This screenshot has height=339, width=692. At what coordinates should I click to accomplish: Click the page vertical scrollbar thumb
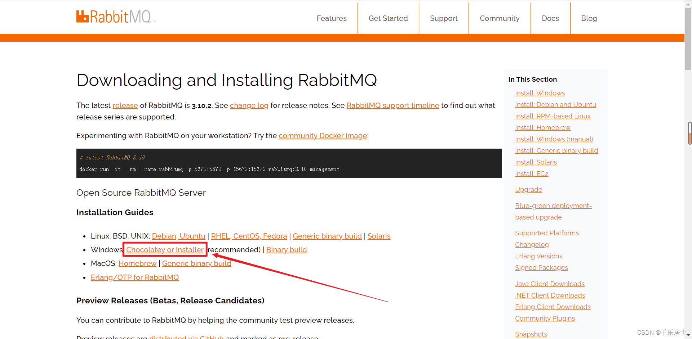click(x=688, y=40)
